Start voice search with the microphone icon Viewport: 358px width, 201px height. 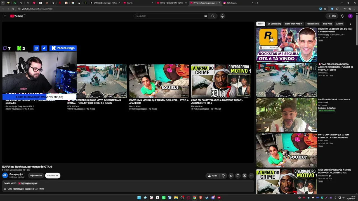pos(222,16)
